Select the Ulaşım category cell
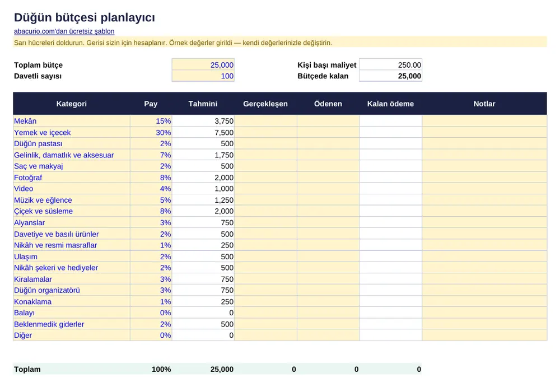The width and height of the screenshot is (560, 387). click(72, 256)
